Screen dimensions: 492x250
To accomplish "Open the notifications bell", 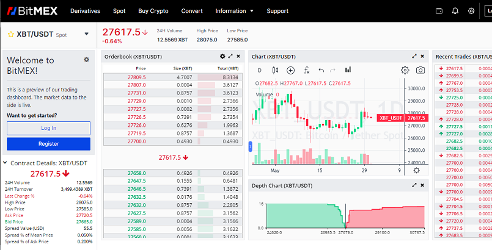I will point(455,11).
